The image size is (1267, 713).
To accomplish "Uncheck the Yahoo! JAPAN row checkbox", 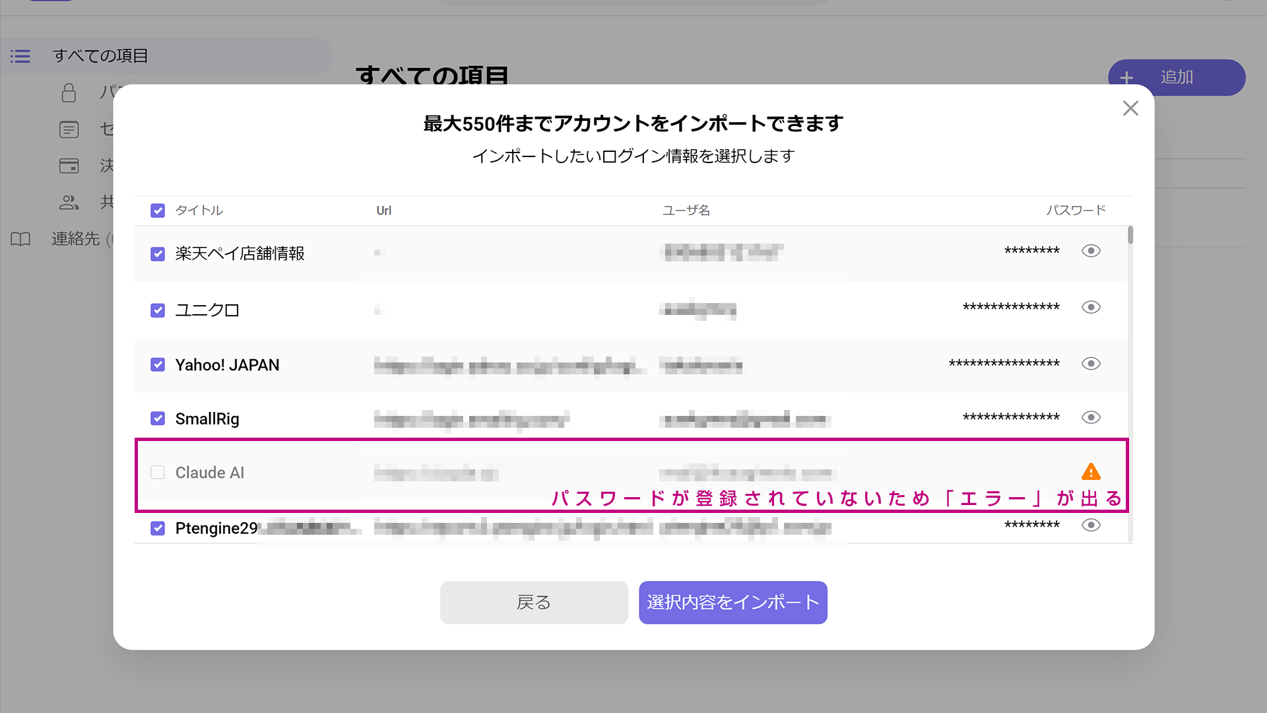I will [x=158, y=364].
